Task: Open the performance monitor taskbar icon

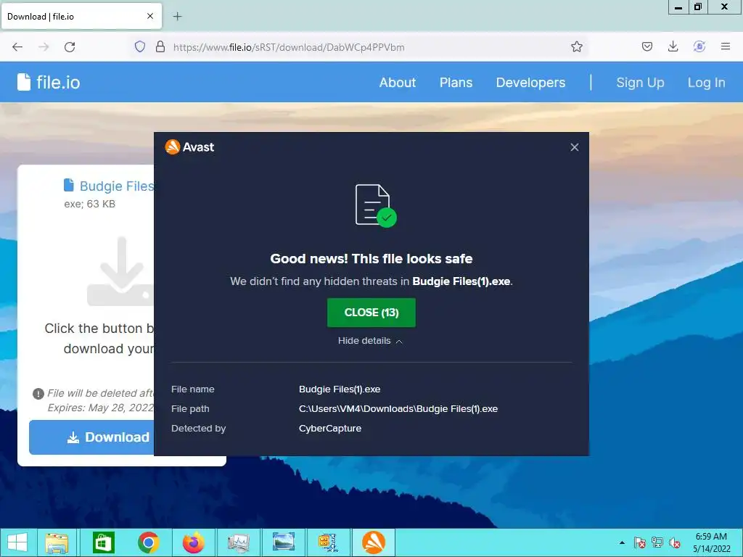Action: click(238, 542)
